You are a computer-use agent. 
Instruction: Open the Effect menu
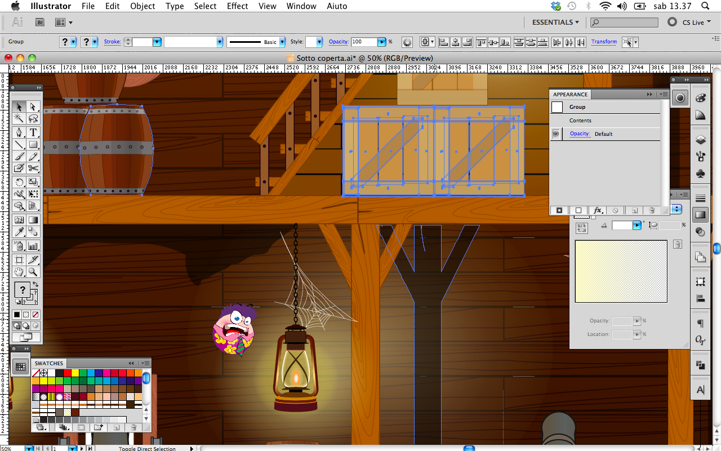pyautogui.click(x=237, y=6)
